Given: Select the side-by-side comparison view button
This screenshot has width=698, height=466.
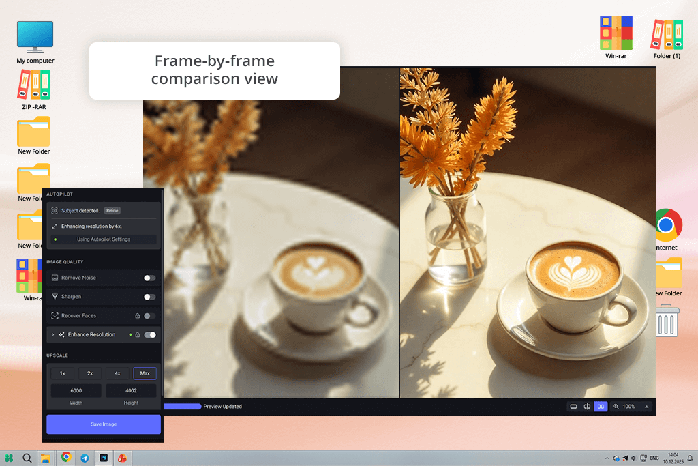Looking at the screenshot, I should pyautogui.click(x=601, y=407).
